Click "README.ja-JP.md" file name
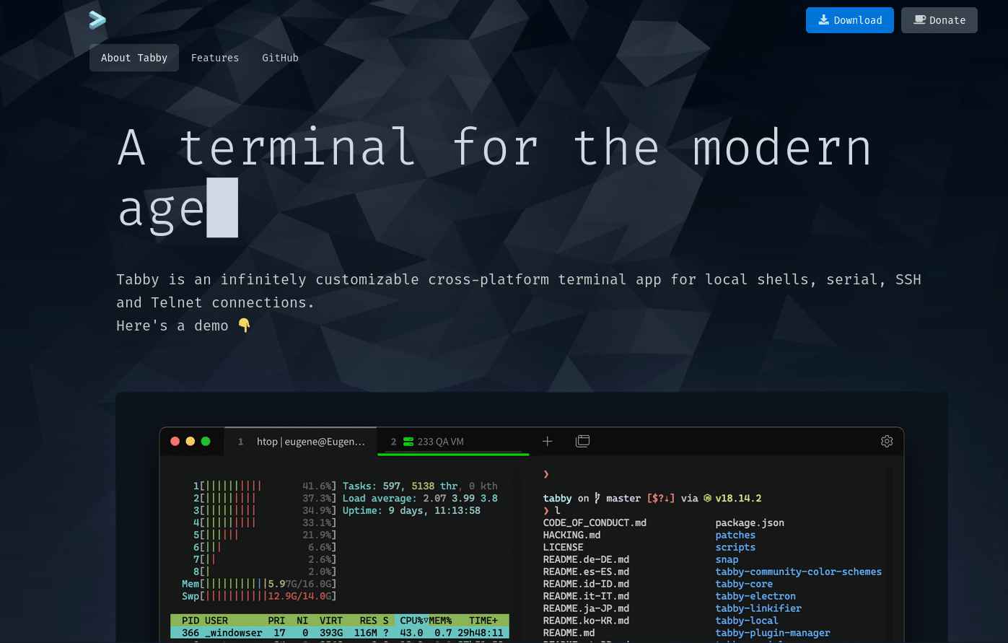Image resolution: width=1008 pixels, height=643 pixels. [x=586, y=608]
